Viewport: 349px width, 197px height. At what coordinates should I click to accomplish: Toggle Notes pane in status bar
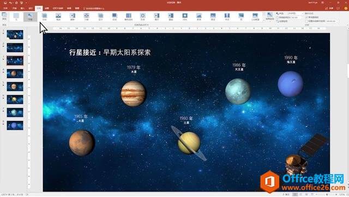[x=286, y=195]
